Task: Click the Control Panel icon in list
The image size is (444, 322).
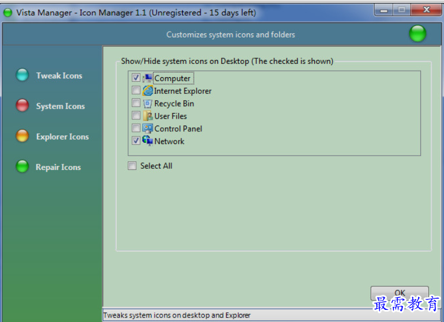Action: (x=148, y=128)
